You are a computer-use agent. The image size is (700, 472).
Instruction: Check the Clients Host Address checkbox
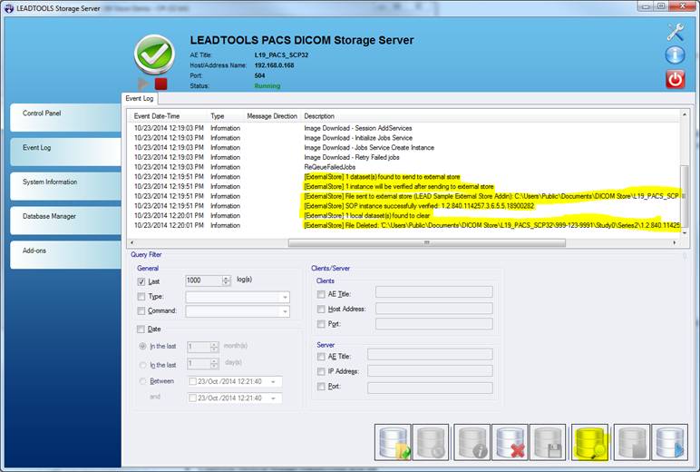[x=321, y=309]
